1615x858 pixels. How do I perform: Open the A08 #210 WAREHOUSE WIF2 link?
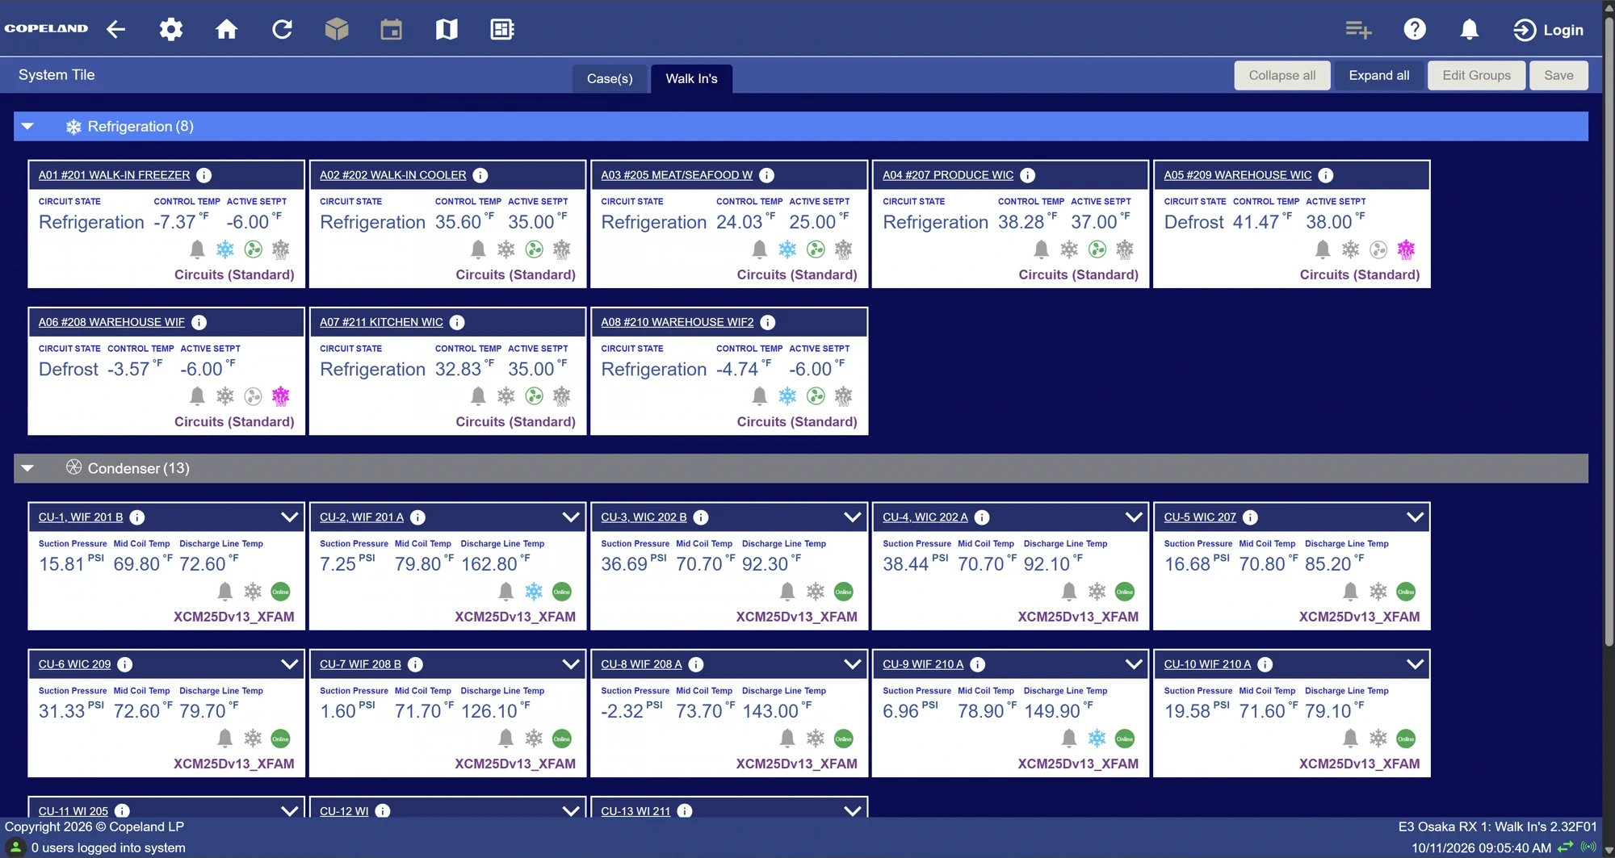tap(677, 322)
